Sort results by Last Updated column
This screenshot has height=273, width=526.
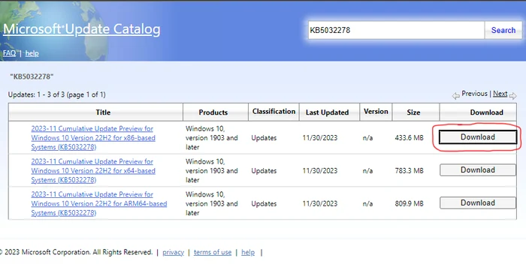[x=327, y=112]
